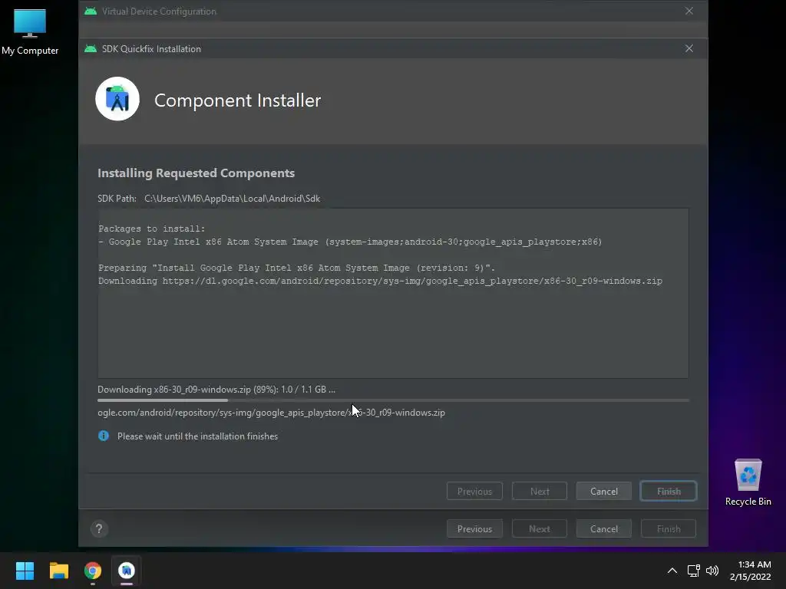Open File Explorer from the taskbar

(x=58, y=571)
